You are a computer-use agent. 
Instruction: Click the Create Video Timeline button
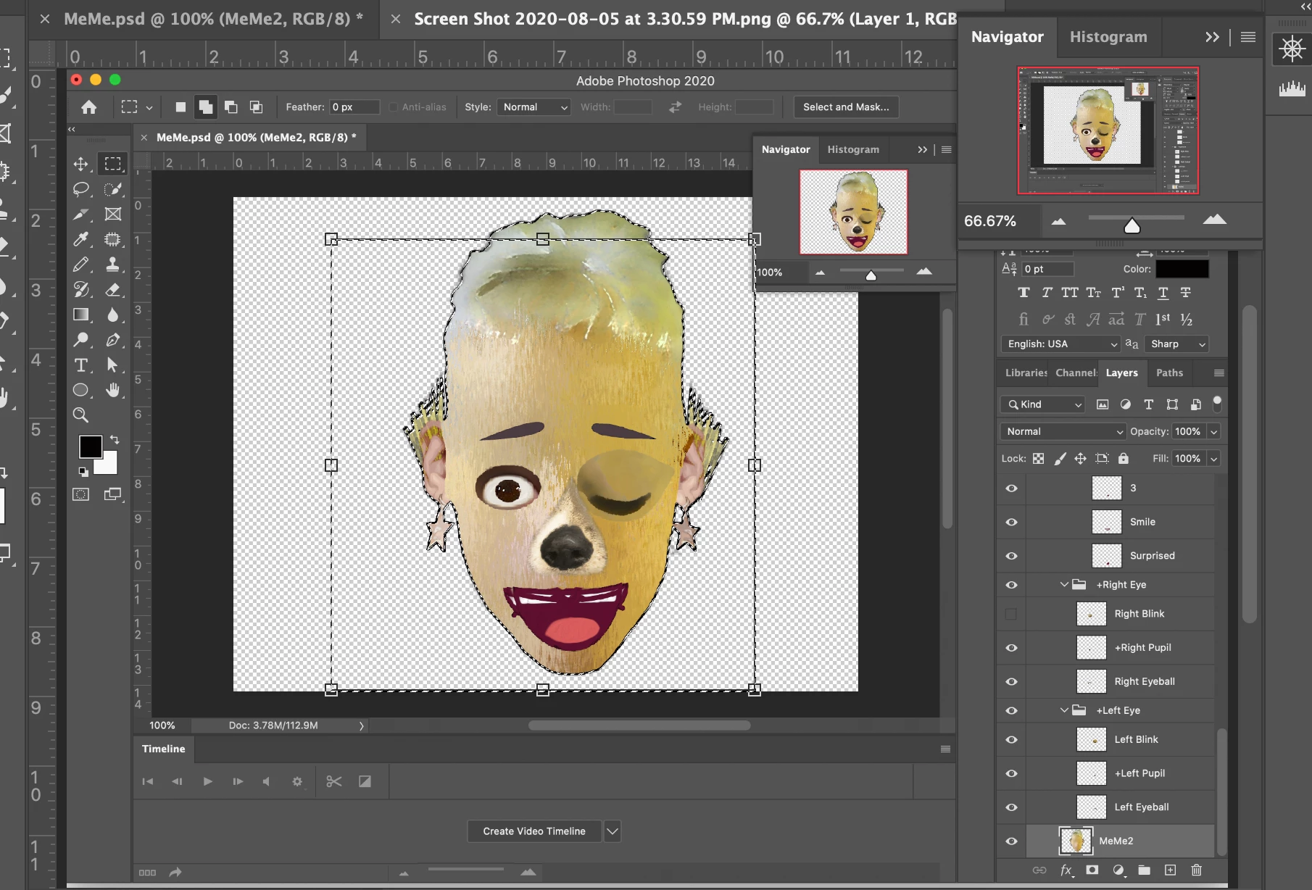(534, 831)
